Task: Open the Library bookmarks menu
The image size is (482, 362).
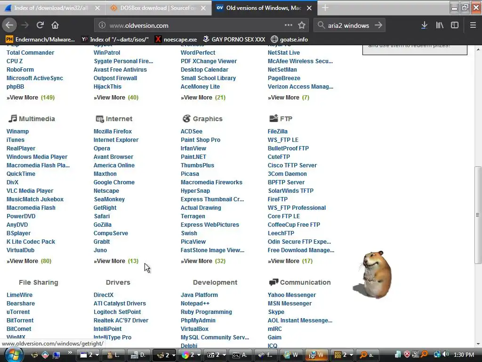Action: point(440,25)
